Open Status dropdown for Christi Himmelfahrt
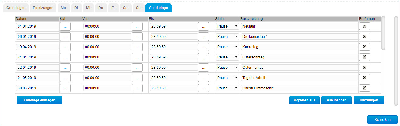Screen dimensions: 400x126 click(227, 88)
